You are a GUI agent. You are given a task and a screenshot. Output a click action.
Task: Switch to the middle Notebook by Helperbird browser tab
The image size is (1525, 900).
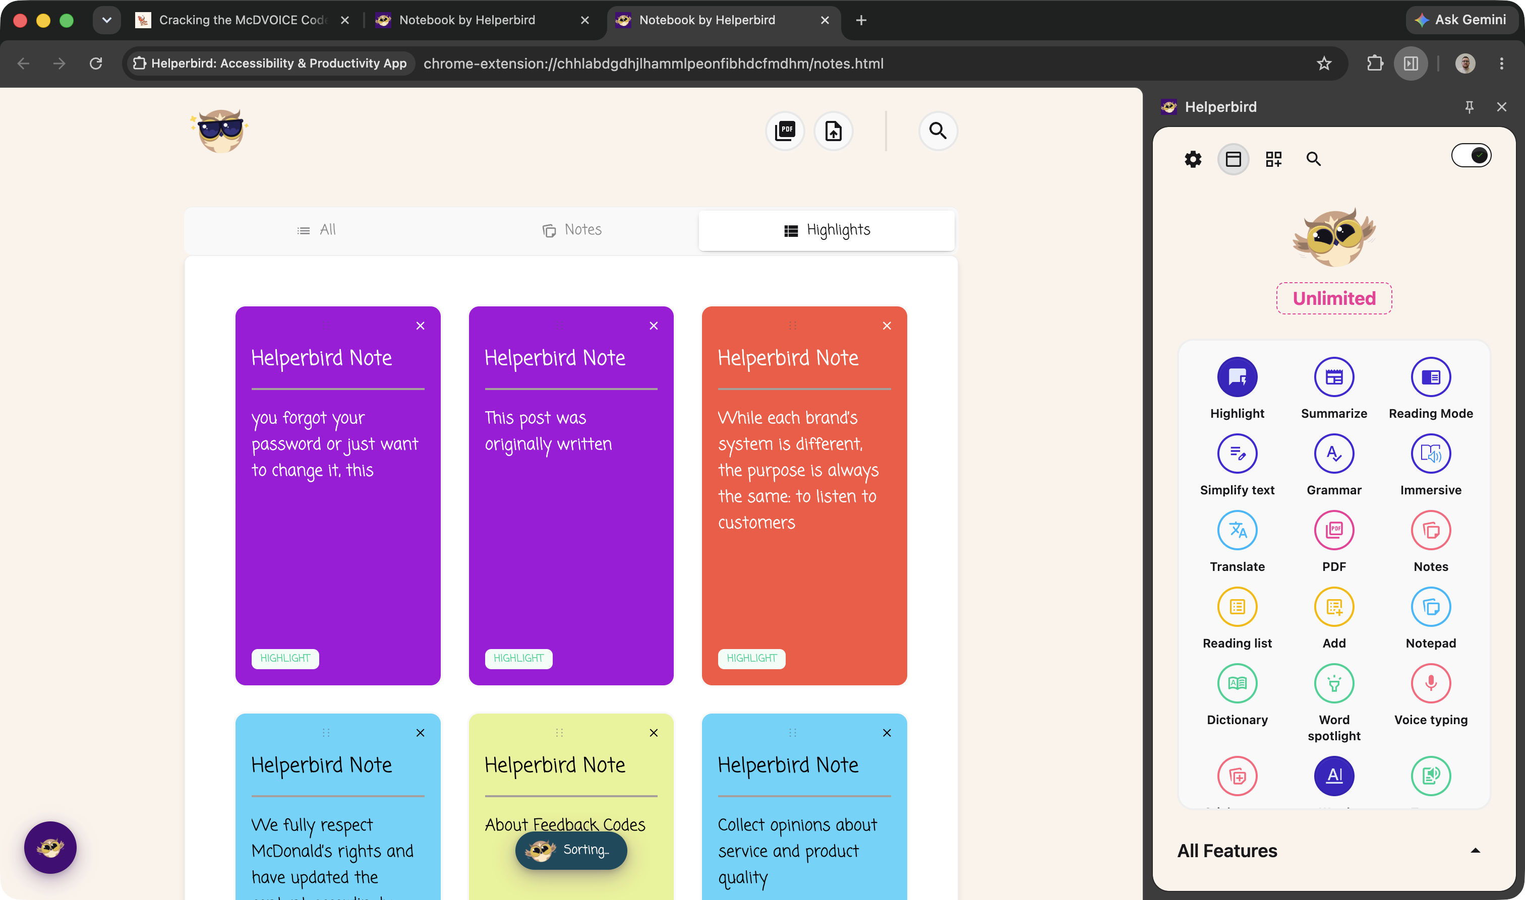(x=483, y=20)
